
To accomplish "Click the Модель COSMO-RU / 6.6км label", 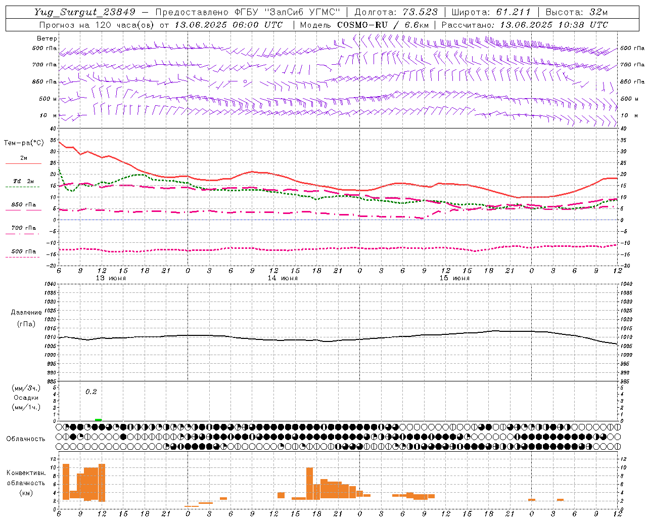I will coord(364,25).
